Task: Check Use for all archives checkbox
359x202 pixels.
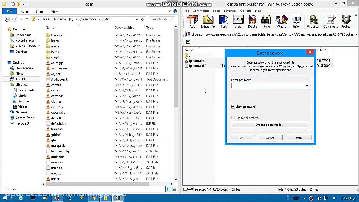Action: (233, 118)
